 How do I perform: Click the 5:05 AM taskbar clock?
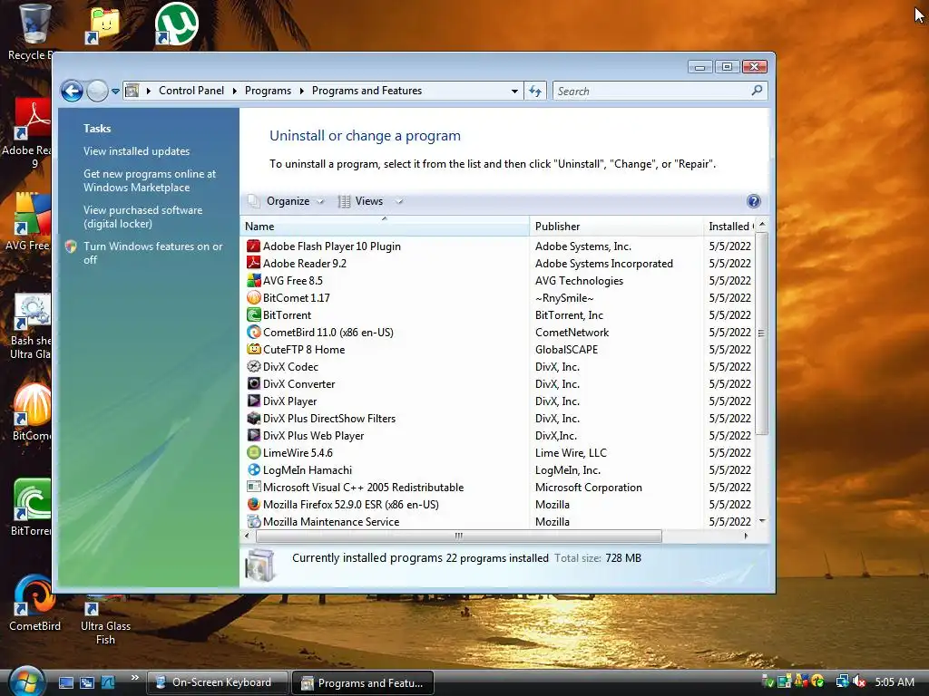(894, 681)
